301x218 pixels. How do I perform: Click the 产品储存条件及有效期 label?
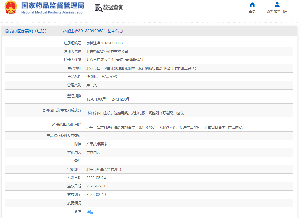pyautogui.click(x=64, y=136)
